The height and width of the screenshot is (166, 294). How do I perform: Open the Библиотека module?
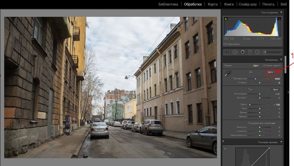(x=168, y=4)
